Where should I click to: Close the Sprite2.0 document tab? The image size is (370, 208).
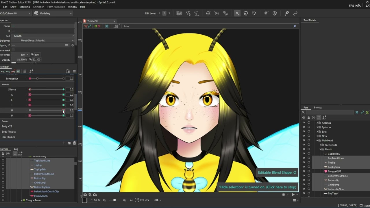114,21
